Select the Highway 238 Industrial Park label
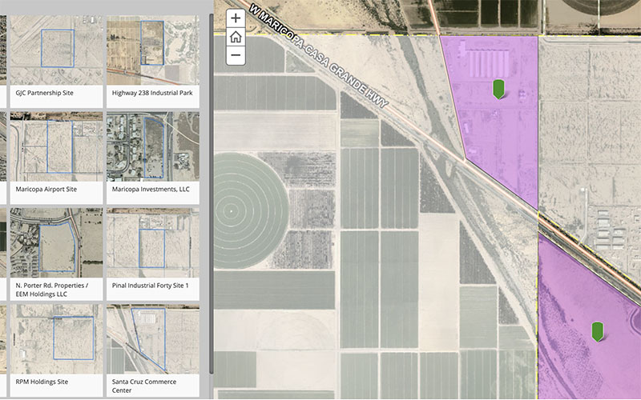 pyautogui.click(x=152, y=93)
